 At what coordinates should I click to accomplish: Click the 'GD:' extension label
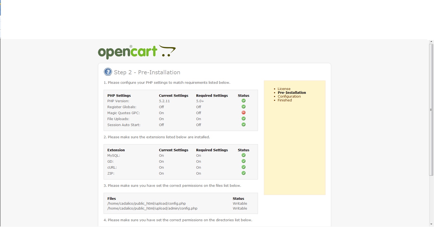[110, 162]
